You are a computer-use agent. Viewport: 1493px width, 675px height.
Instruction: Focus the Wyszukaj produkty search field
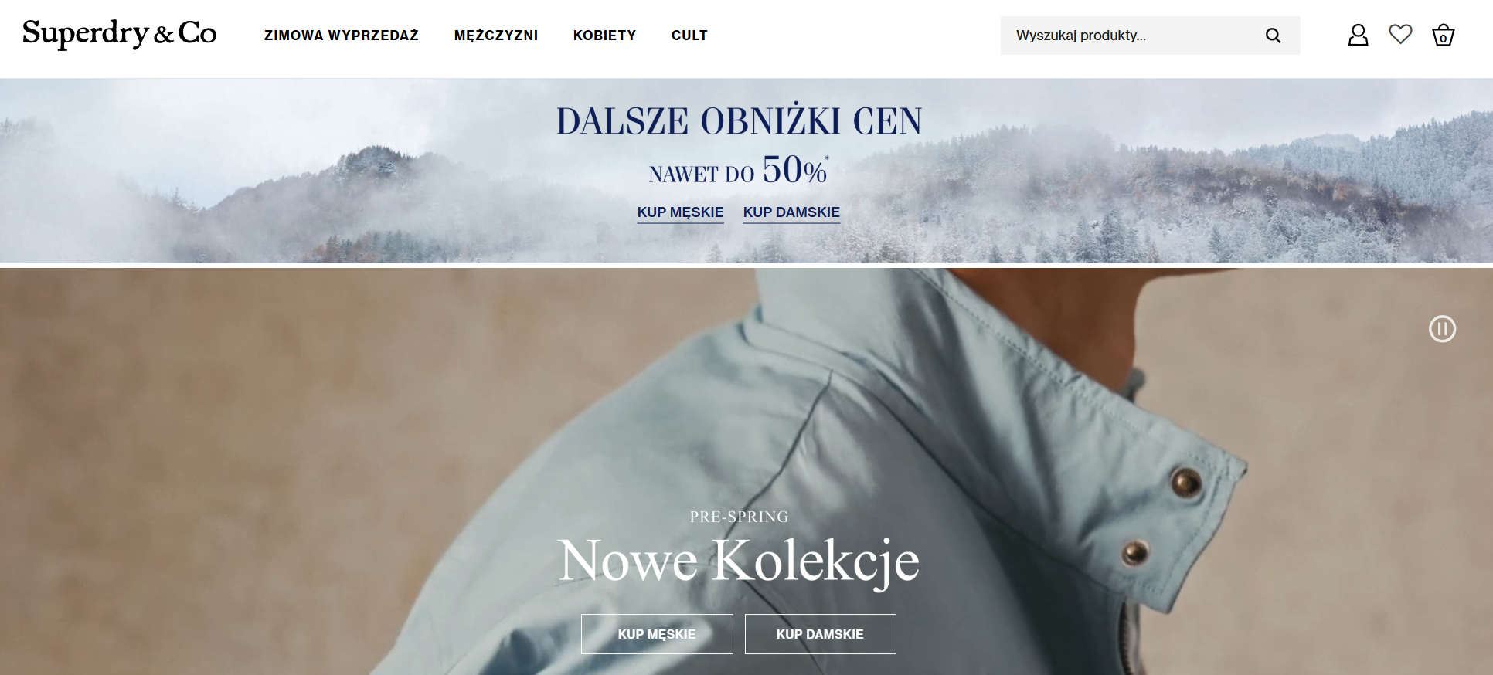(1150, 36)
